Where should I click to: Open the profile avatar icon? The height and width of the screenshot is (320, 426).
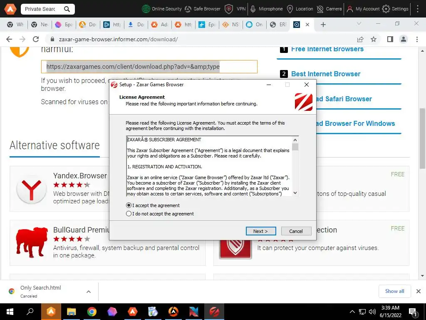point(404,39)
